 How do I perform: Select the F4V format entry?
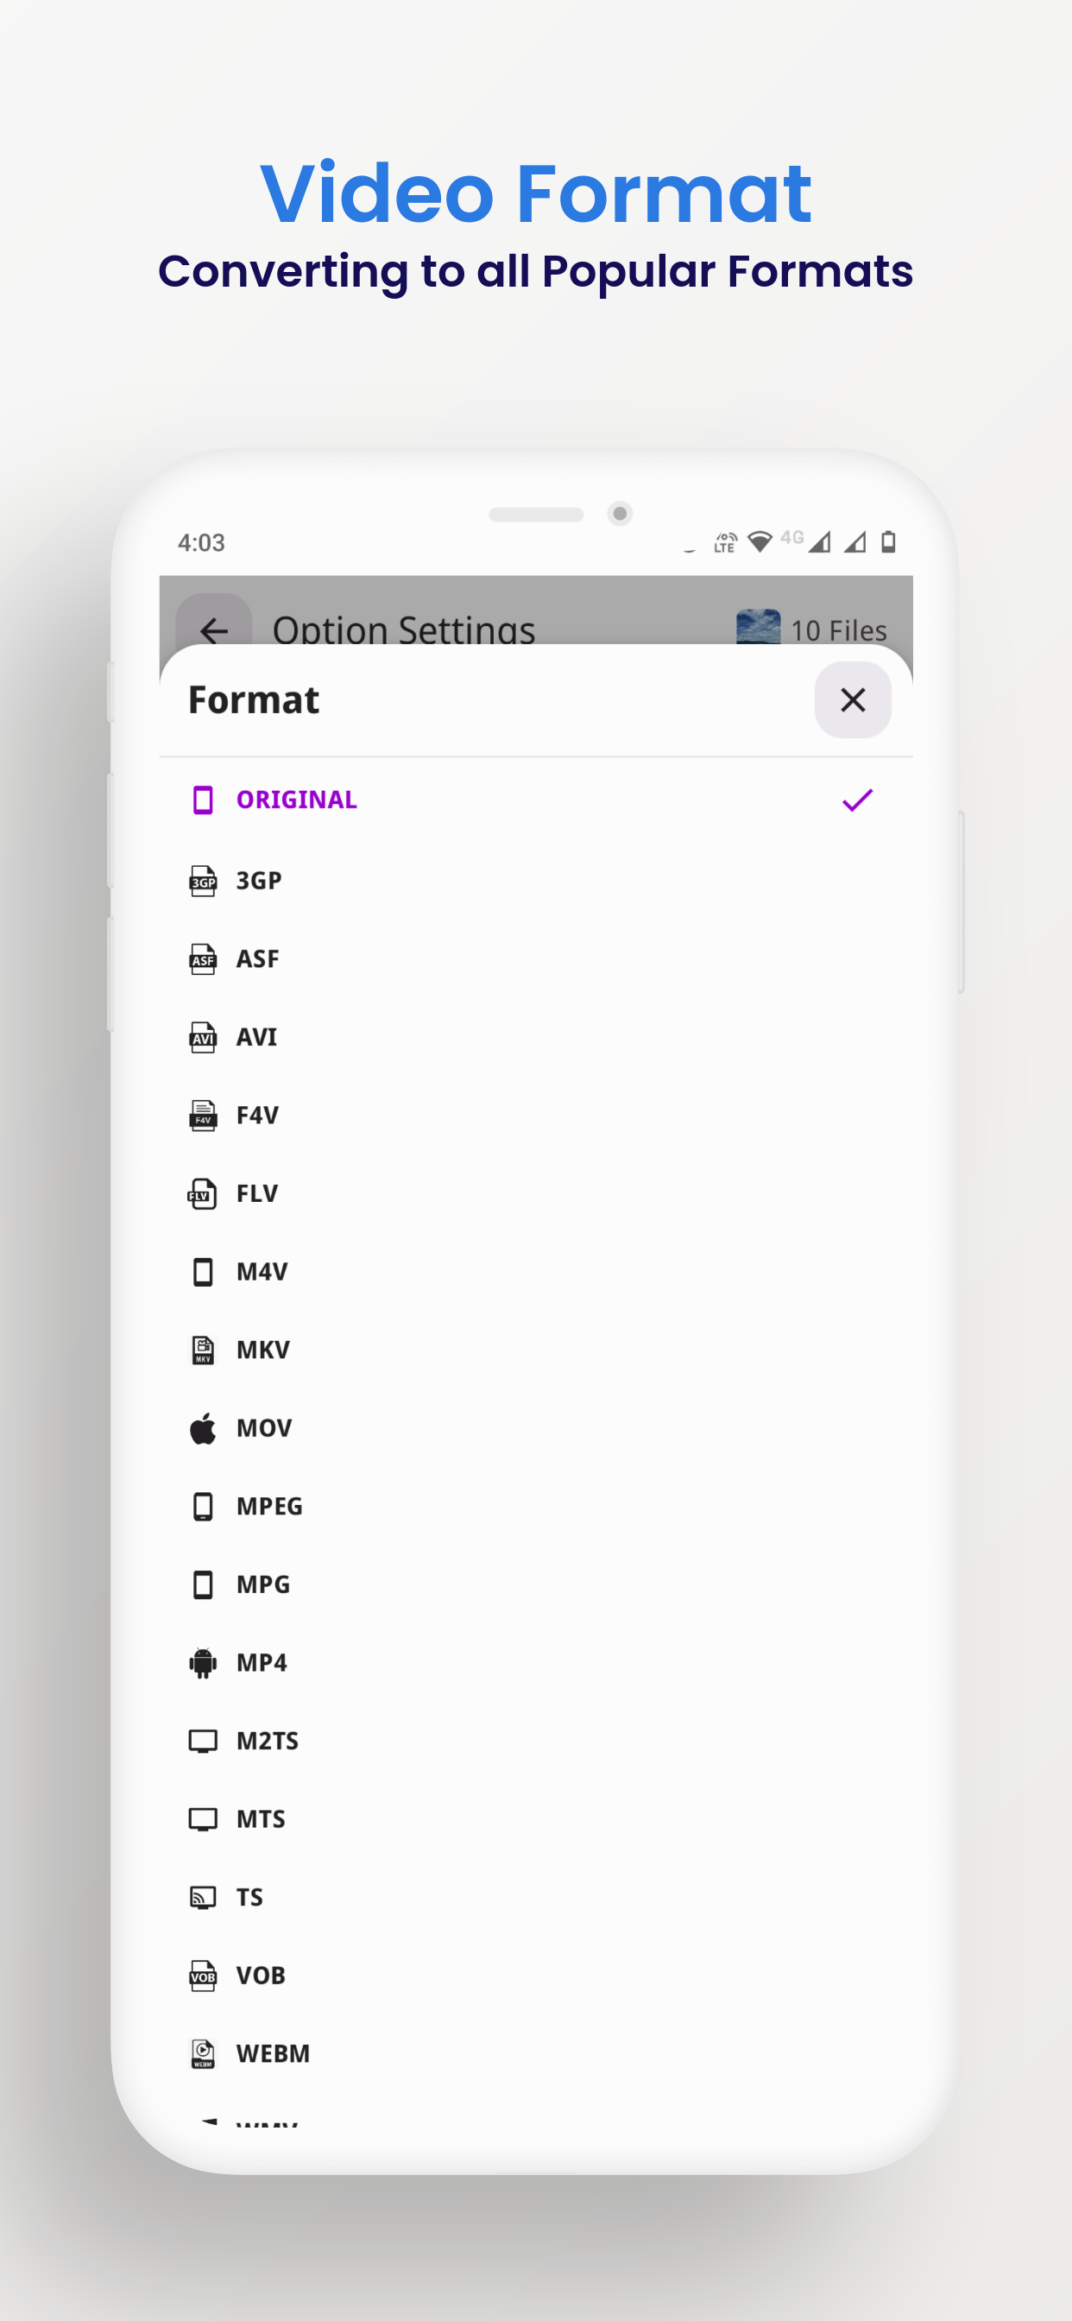256,1116
